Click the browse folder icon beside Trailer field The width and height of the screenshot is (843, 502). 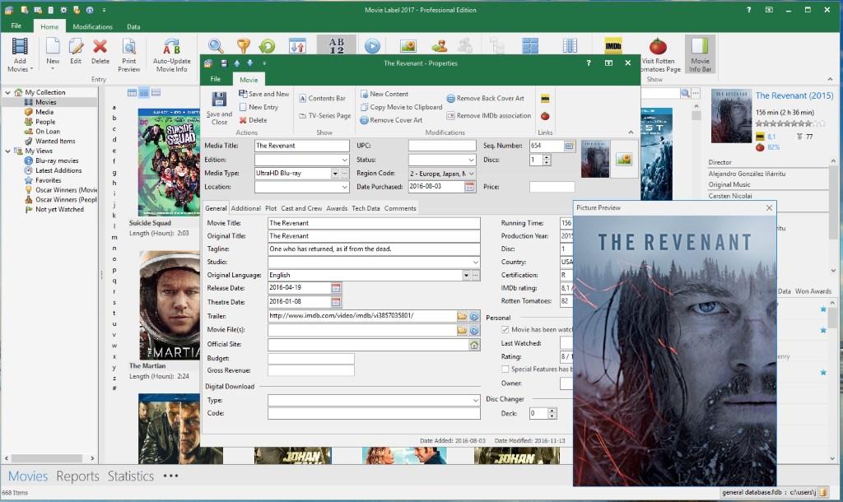click(x=462, y=316)
